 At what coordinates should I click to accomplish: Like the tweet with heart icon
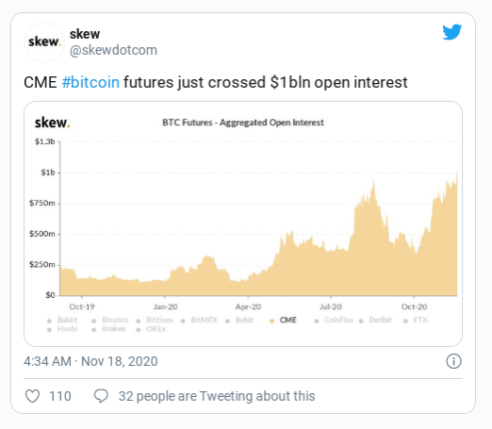(32, 396)
